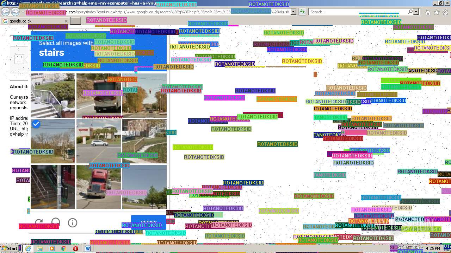Click the magnifier icon in the search box
This screenshot has width=451, height=253.
(x=410, y=12)
